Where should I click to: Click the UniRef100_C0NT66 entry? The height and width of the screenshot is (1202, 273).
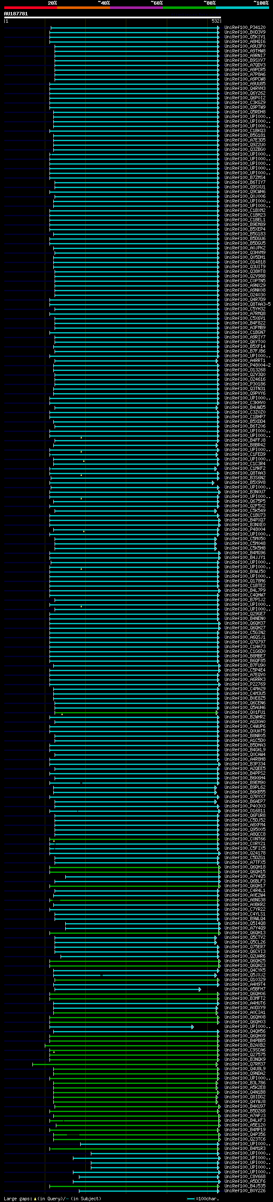(x=245, y=839)
